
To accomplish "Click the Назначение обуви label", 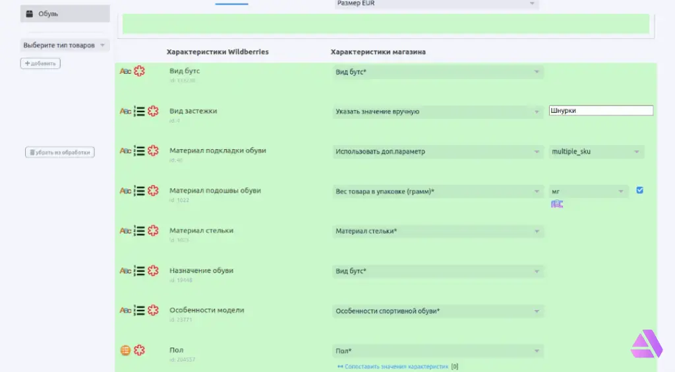I will (x=202, y=271).
